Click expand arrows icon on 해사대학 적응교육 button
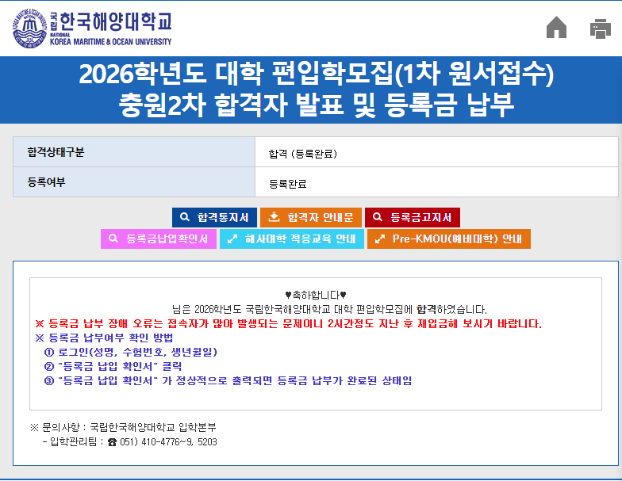This screenshot has height=481, width=622. (232, 239)
